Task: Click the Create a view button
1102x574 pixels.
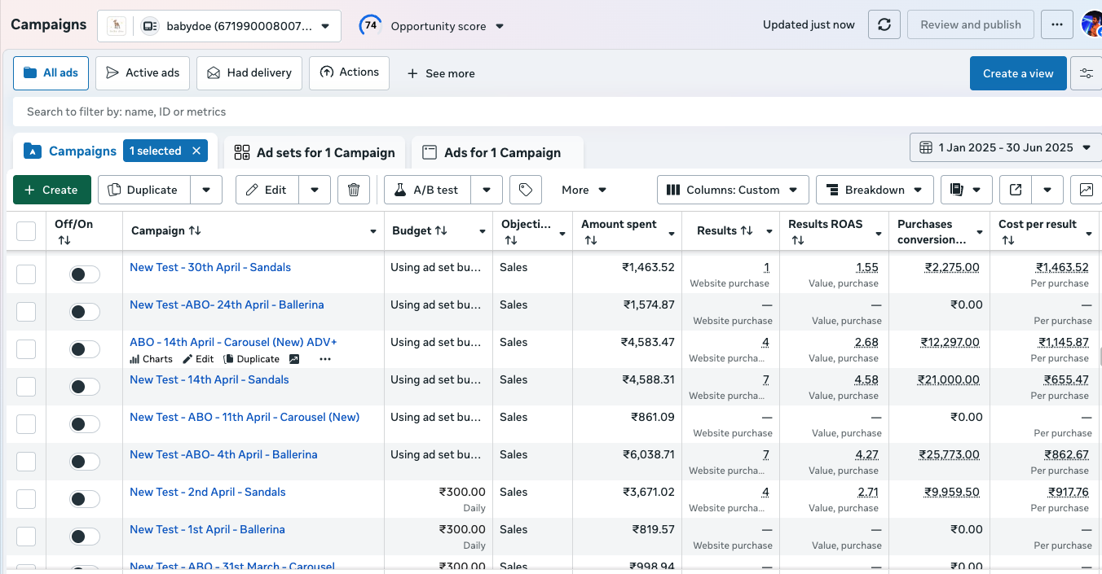Action: tap(1018, 73)
